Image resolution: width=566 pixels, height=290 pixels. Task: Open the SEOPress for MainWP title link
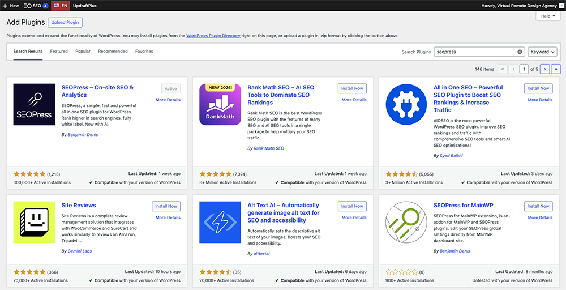click(464, 205)
